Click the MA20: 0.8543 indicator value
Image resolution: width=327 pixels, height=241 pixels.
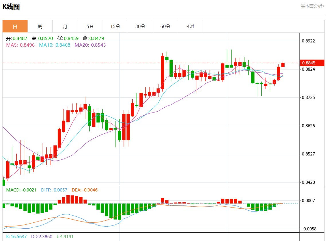coord(90,45)
